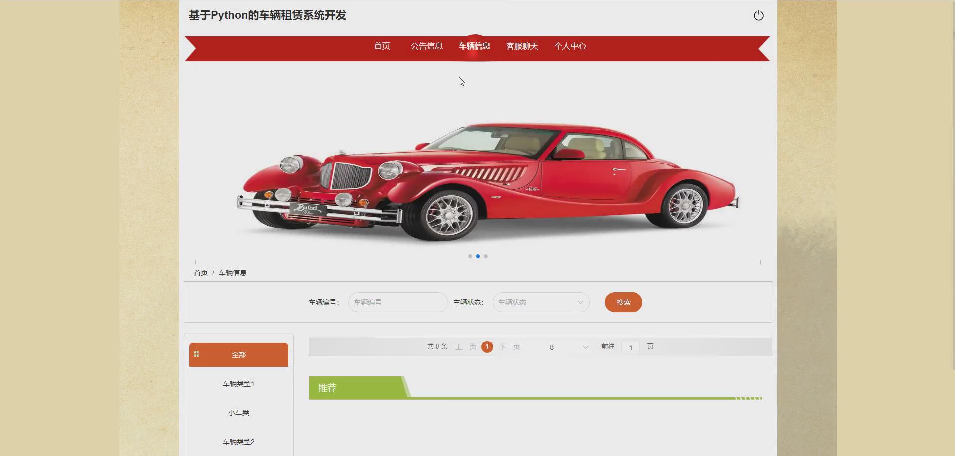Select the 全部 category filter

239,355
